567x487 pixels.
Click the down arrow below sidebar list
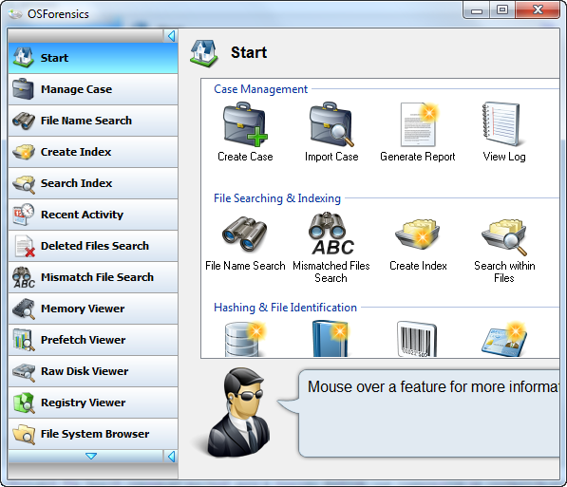91,457
